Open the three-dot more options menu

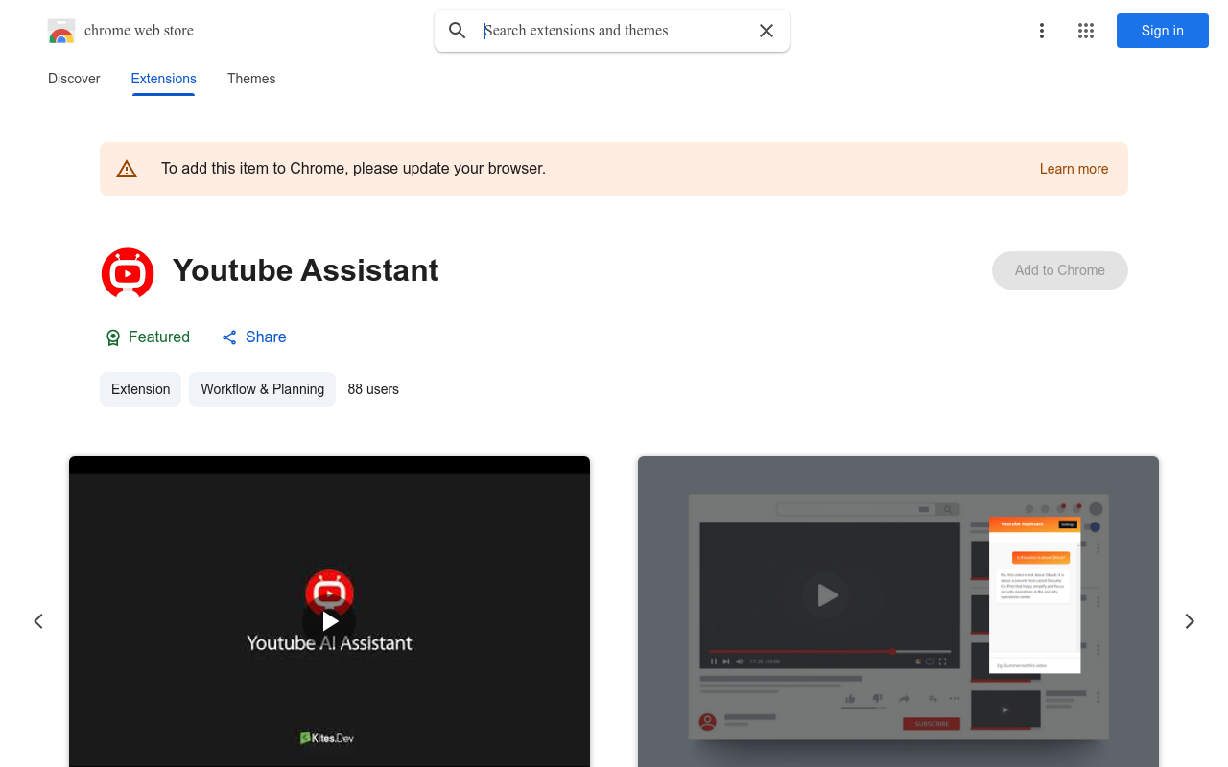pyautogui.click(x=1042, y=31)
